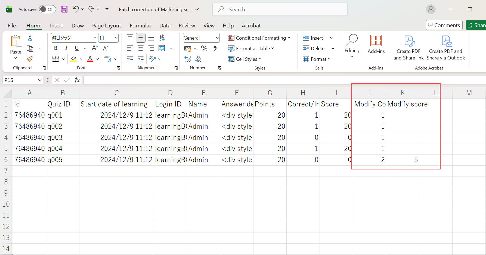Toggle the AutoSave switch
Image resolution: width=486 pixels, height=255 pixels.
tap(47, 9)
